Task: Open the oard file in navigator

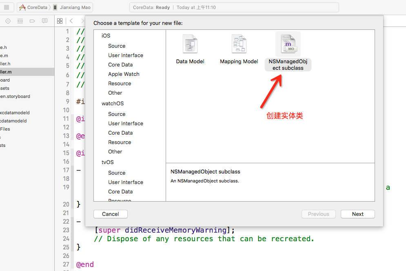Action: point(5,80)
